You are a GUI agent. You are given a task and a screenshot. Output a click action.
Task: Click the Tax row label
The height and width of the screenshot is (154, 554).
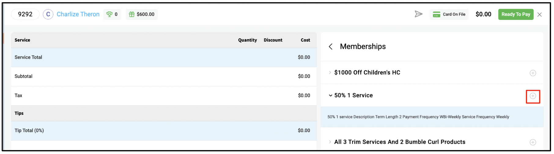18,95
